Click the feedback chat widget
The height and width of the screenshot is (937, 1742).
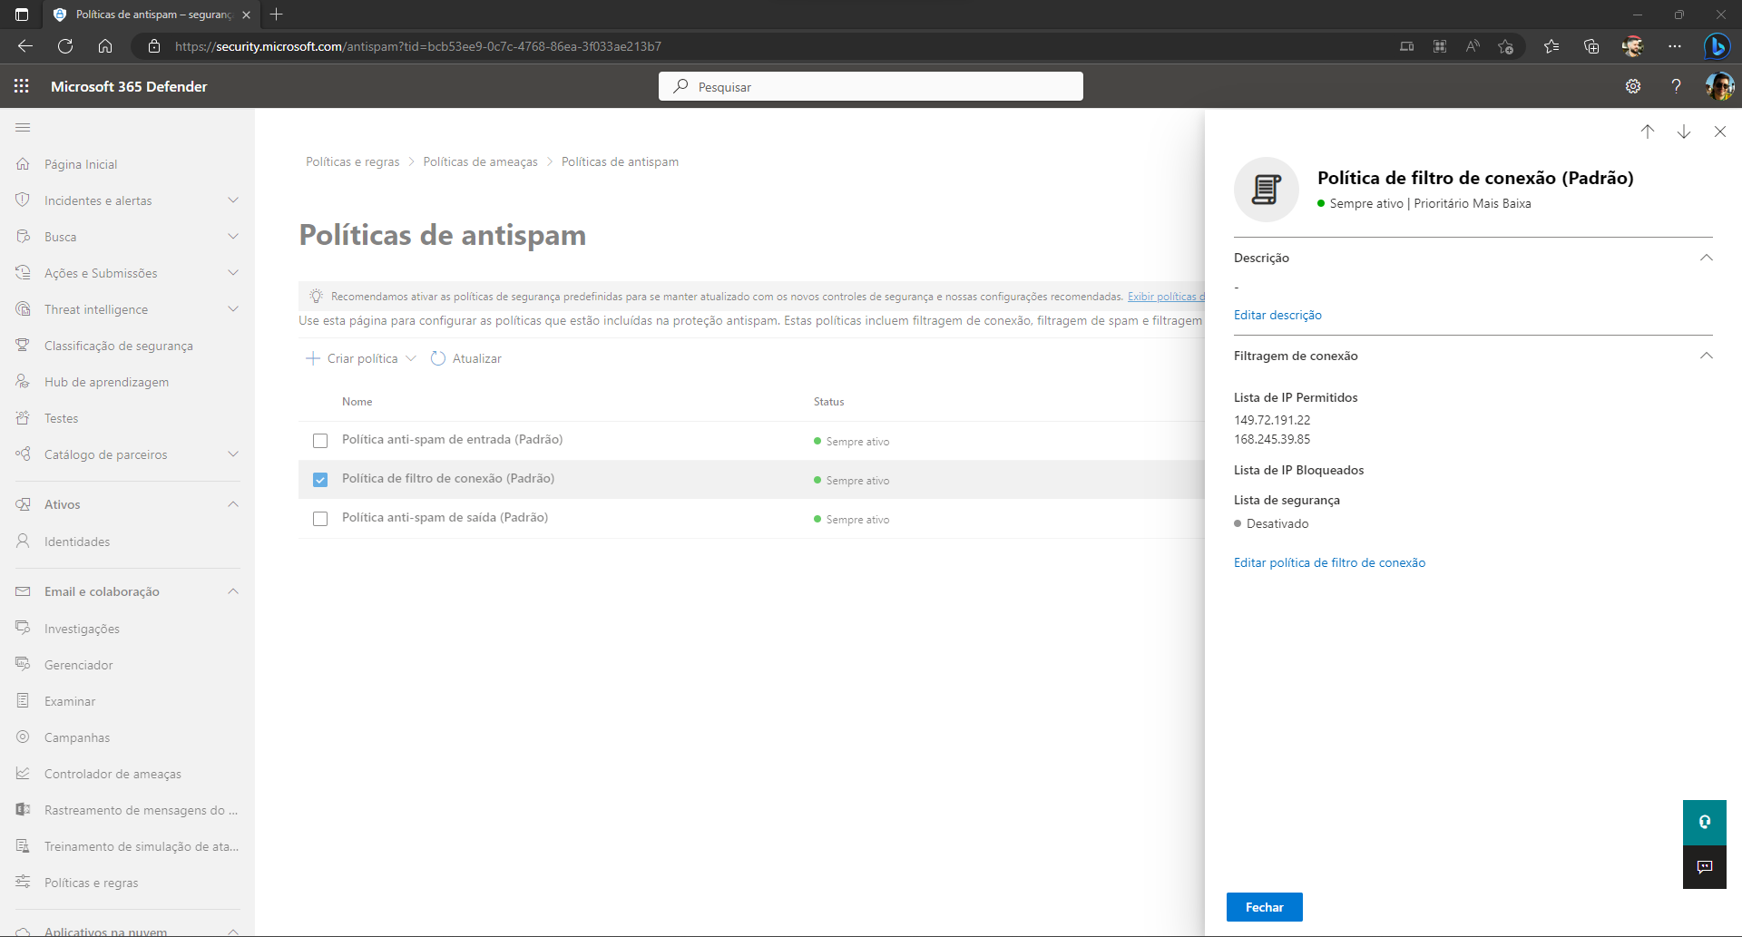coord(1705,867)
